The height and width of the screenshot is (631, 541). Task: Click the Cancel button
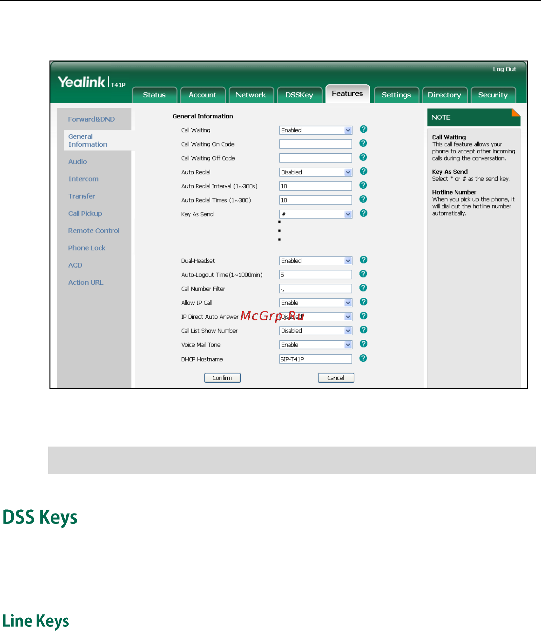[336, 378]
